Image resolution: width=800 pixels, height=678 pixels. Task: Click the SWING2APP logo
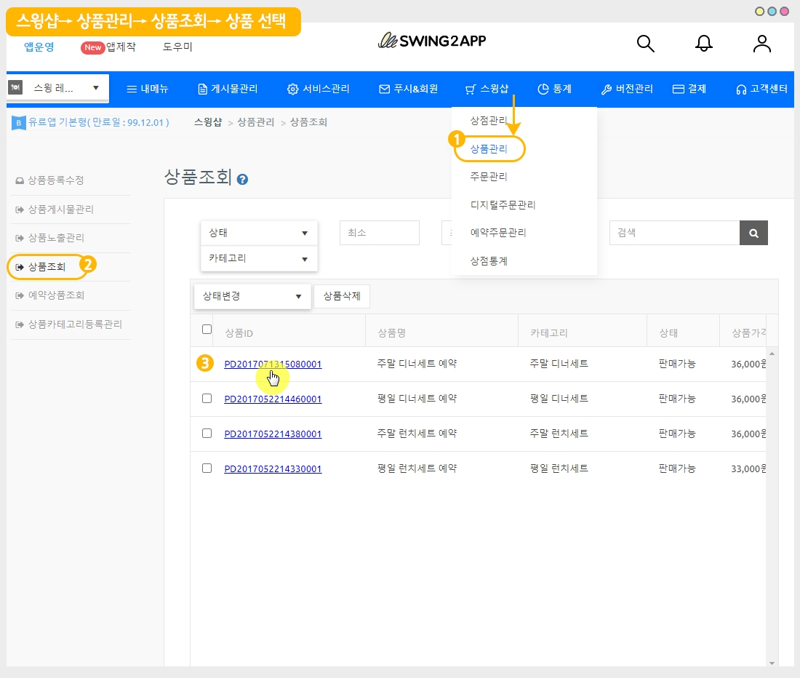pyautogui.click(x=432, y=41)
